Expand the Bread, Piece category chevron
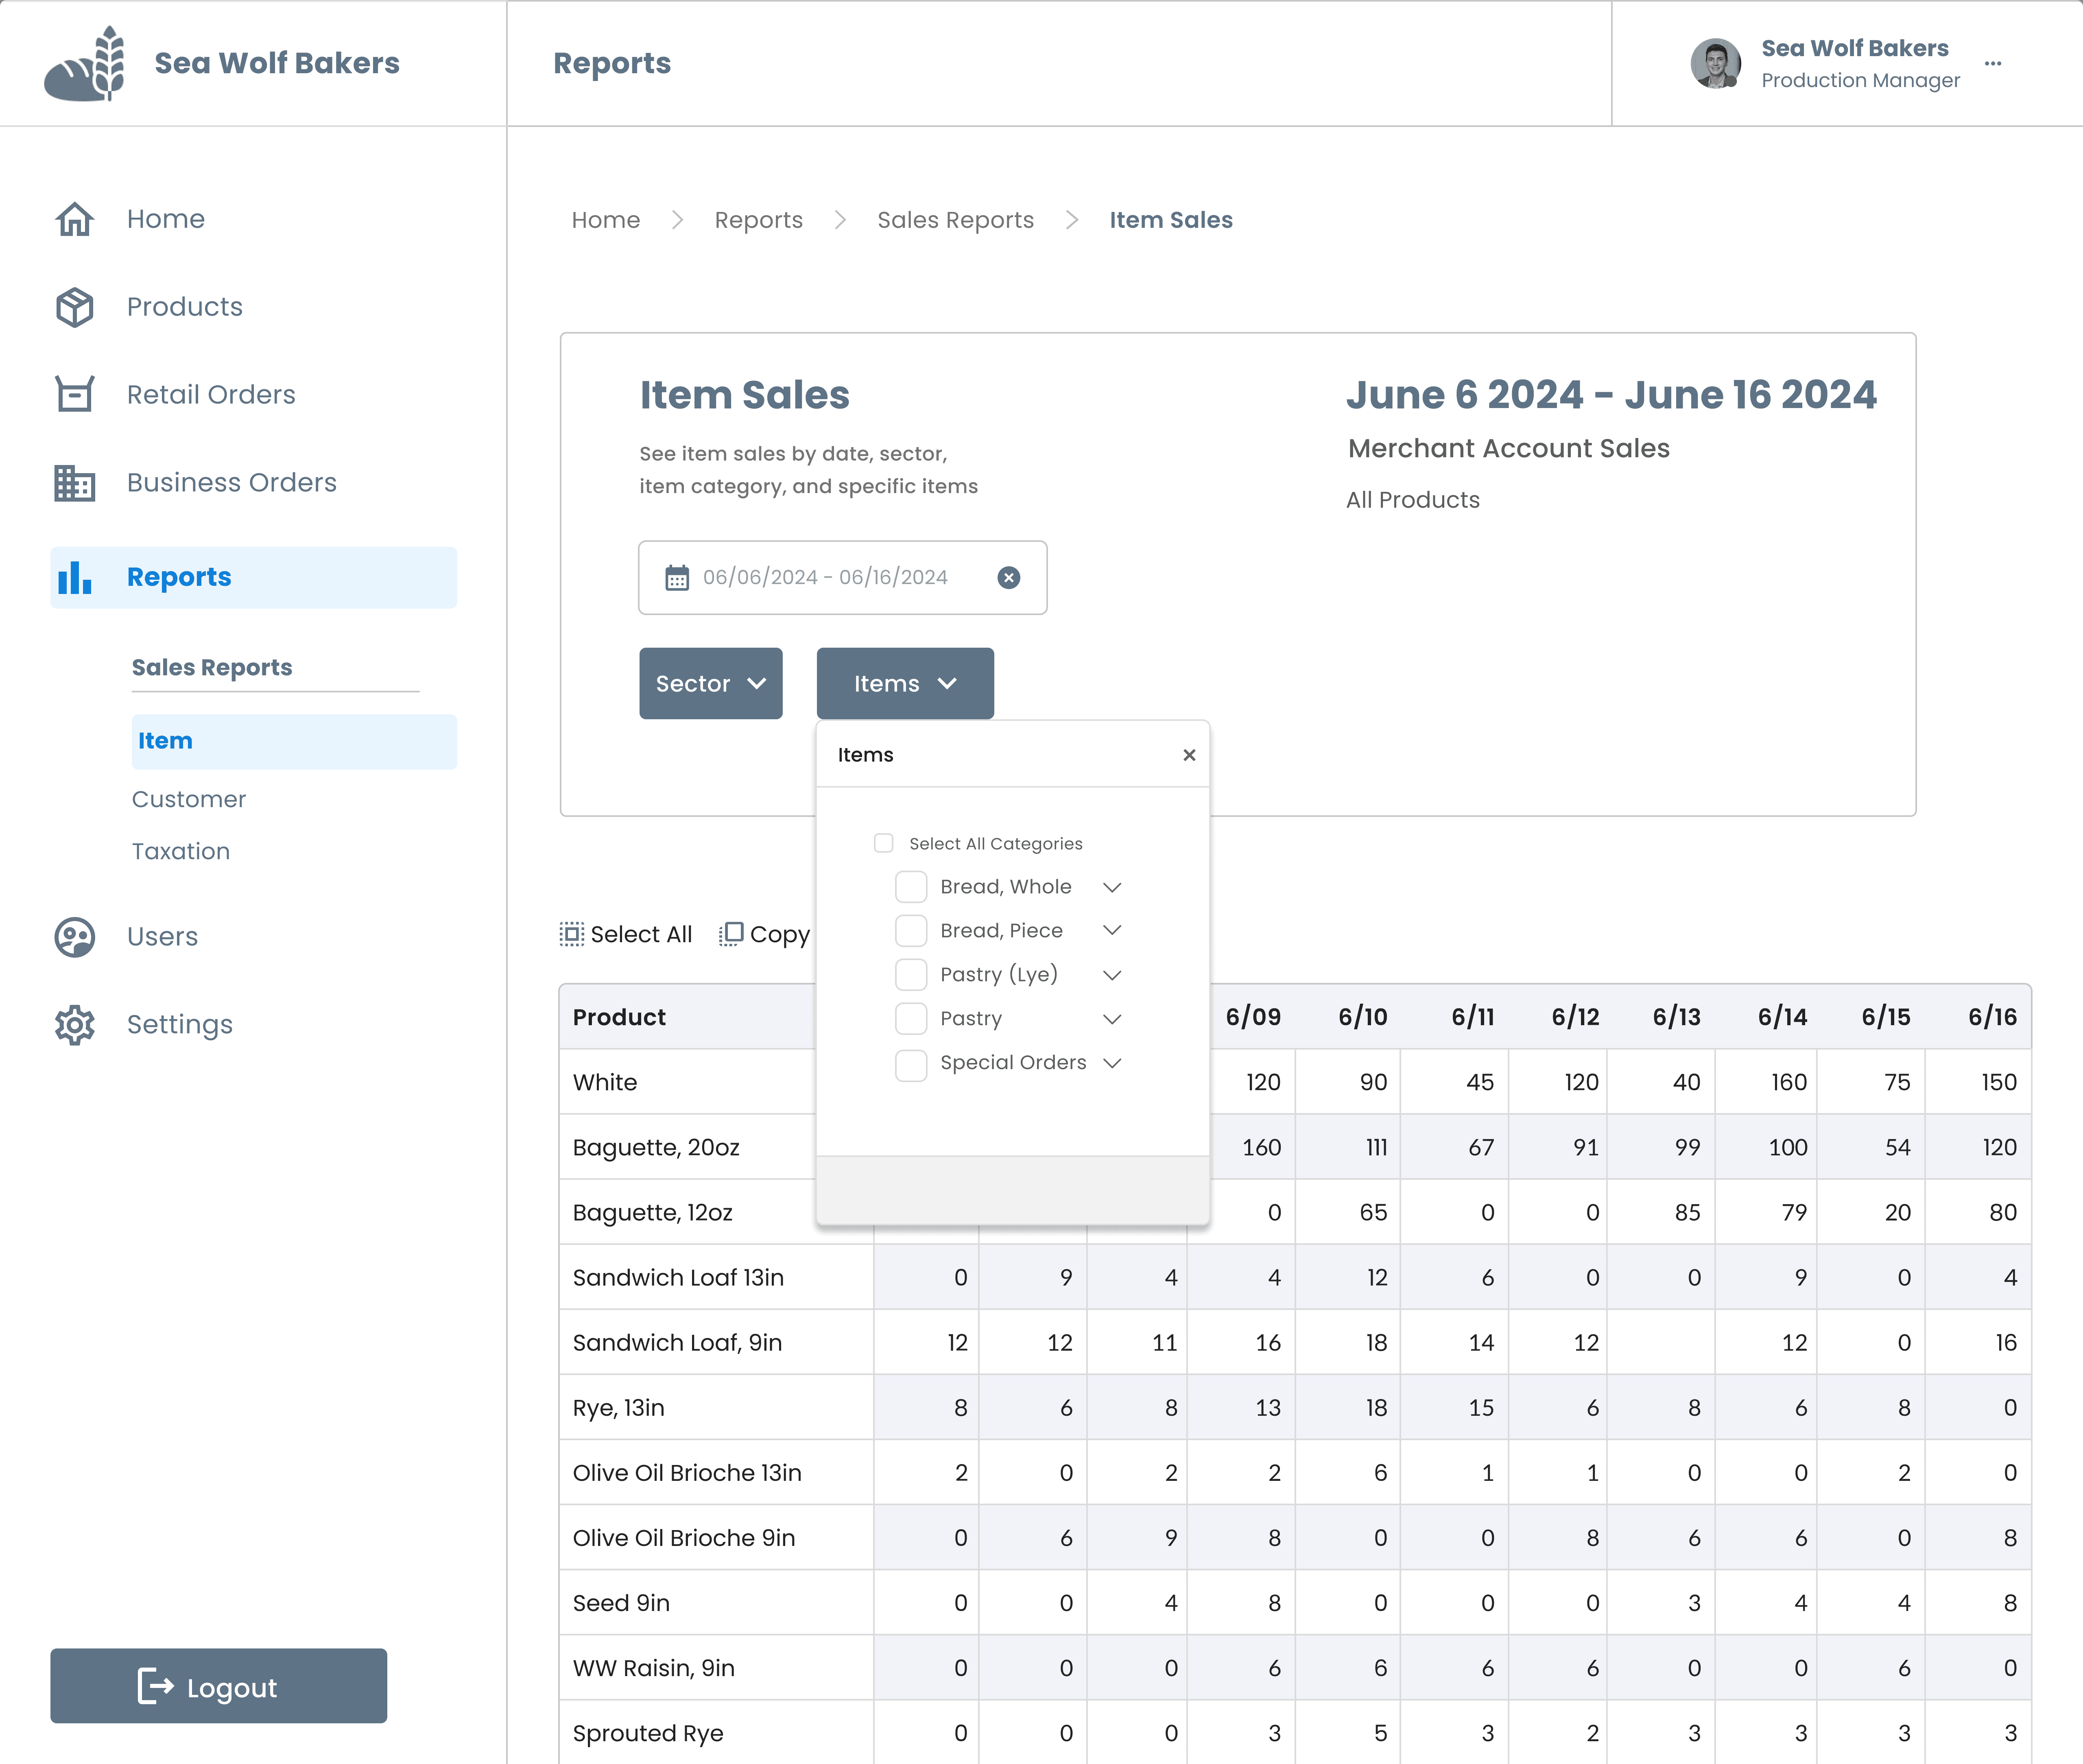The height and width of the screenshot is (1764, 2083). (1112, 931)
